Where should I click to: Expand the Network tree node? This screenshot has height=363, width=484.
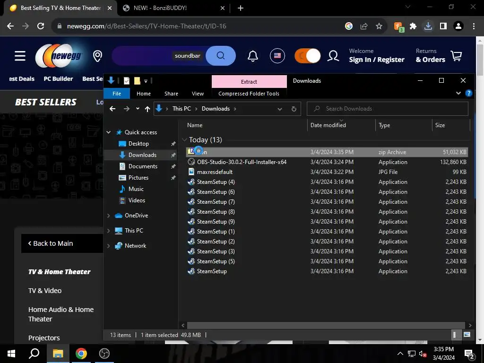109,246
